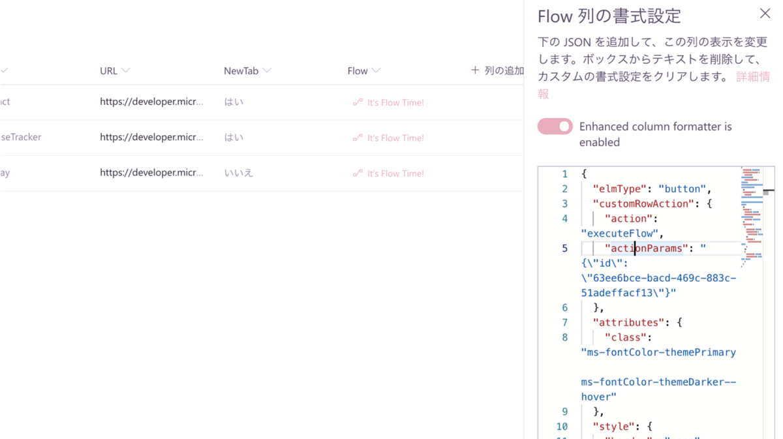783x439 pixels.
Task: Open the developer.microsoft URL in the first row
Action: [x=152, y=102]
